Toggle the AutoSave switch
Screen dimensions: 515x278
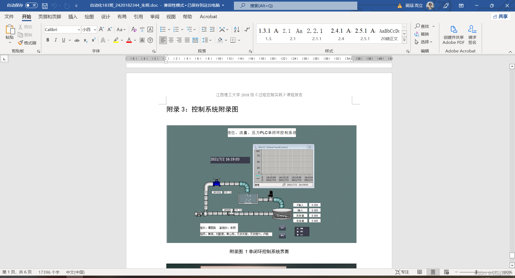31,5
